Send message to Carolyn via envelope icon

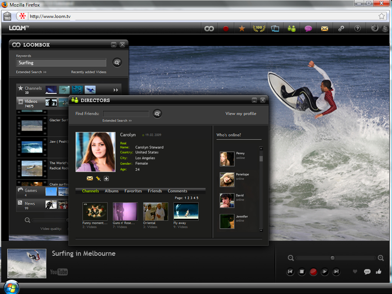pos(90,178)
